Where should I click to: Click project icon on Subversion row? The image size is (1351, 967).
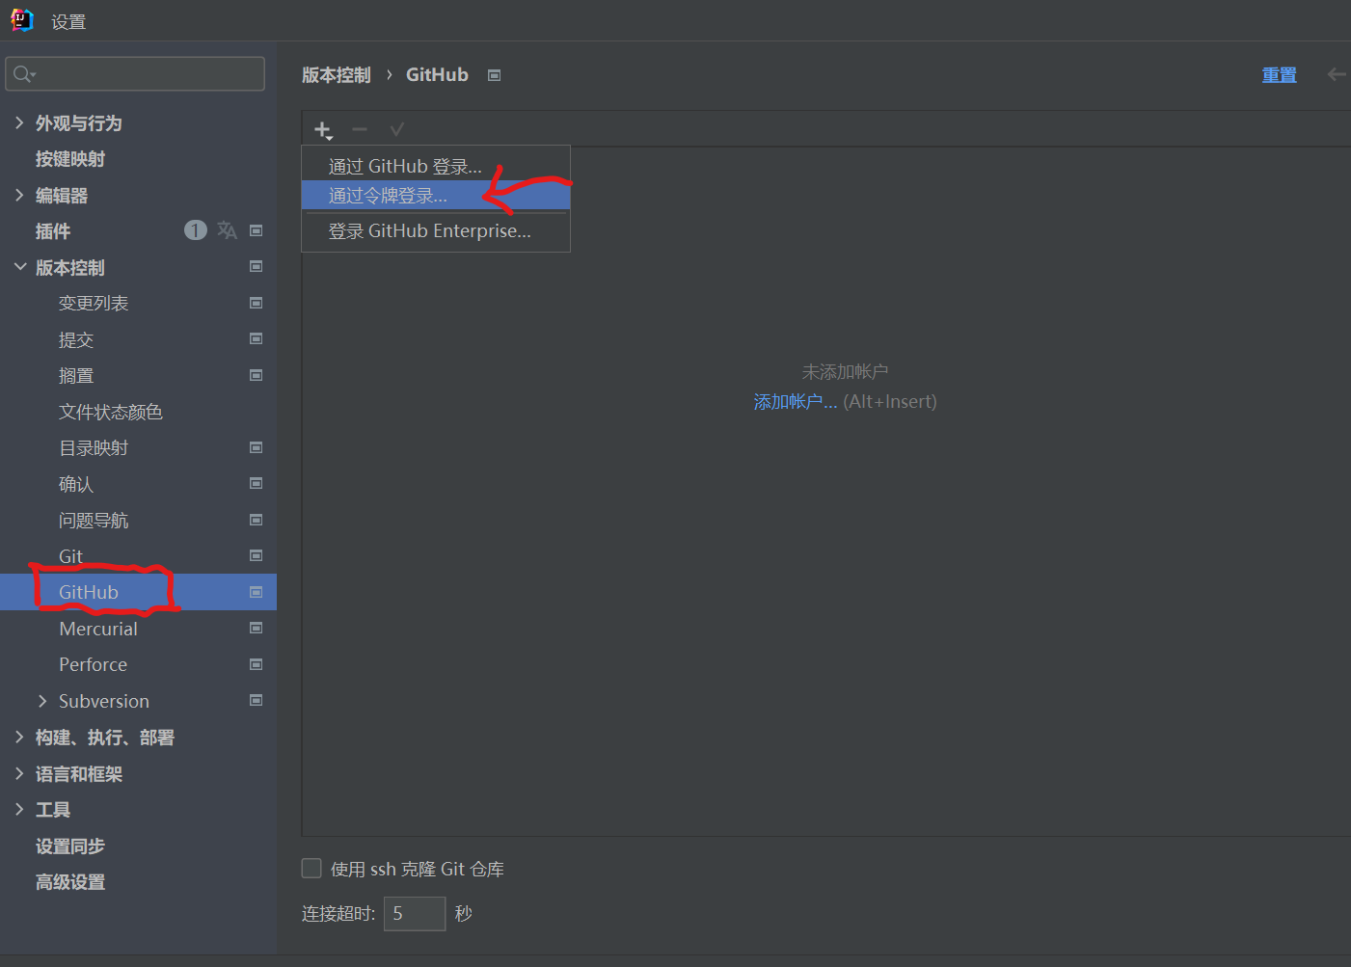(x=257, y=700)
